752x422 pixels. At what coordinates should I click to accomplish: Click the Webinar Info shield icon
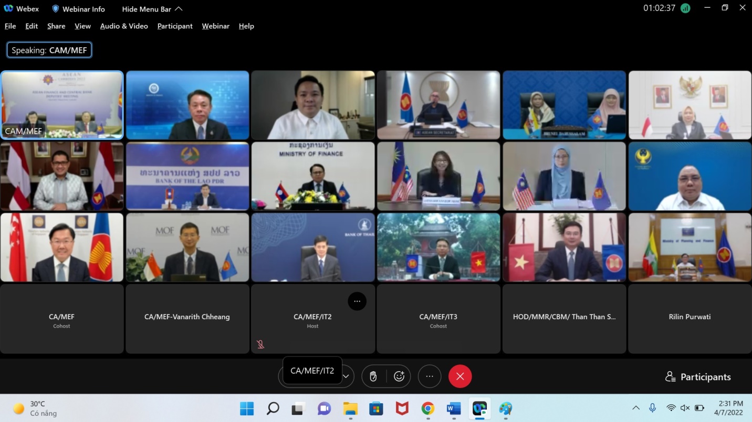pyautogui.click(x=56, y=9)
